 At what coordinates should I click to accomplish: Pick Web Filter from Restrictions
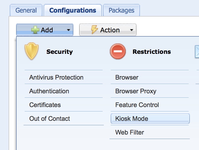[130, 132]
